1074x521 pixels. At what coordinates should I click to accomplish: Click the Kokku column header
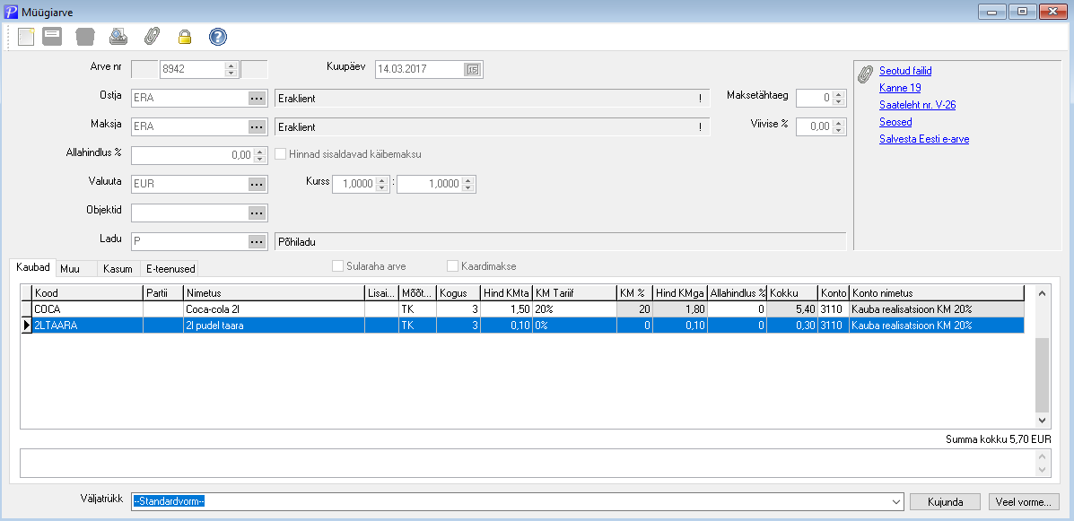[792, 293]
